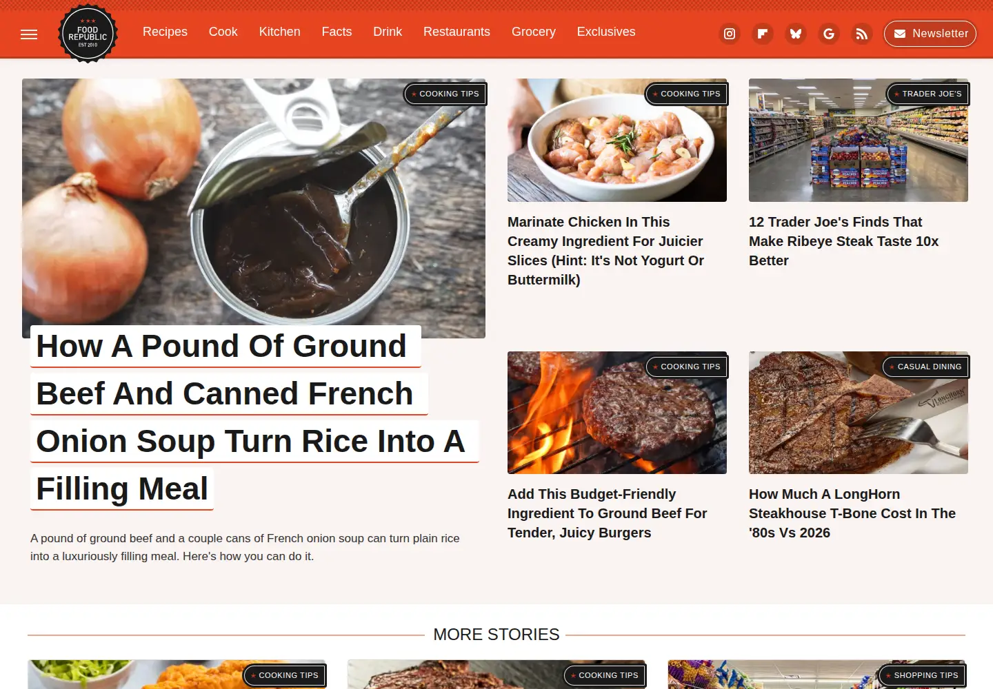Open the budget-friendly ground beef burgers article
993x689 pixels.
point(608,513)
